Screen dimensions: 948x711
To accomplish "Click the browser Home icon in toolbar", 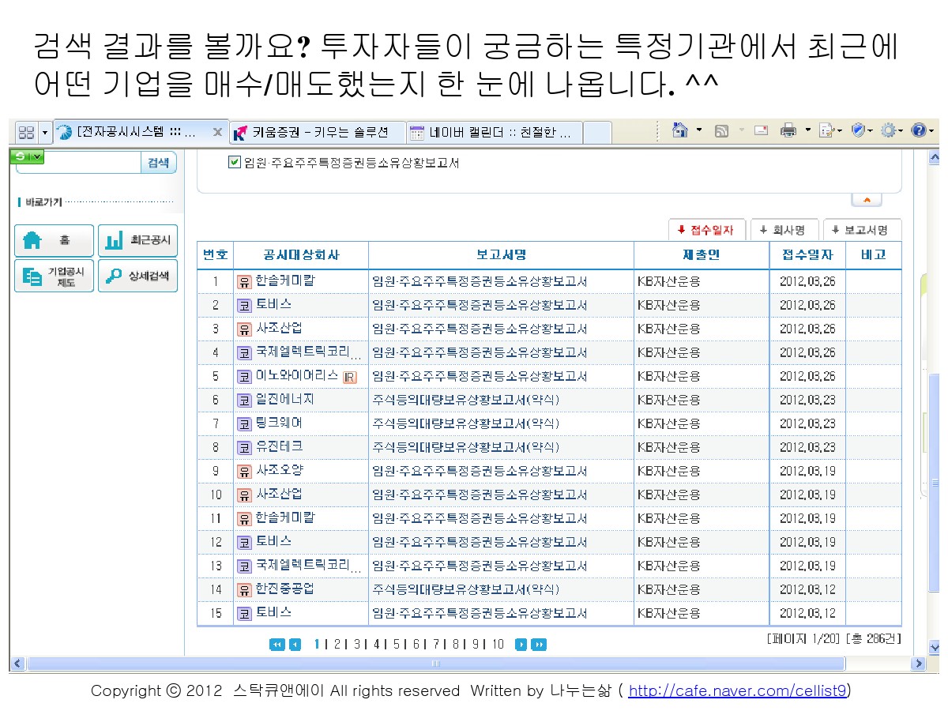I will (679, 131).
